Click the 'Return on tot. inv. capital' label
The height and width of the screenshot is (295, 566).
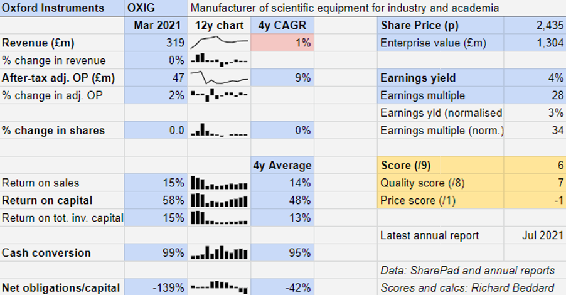[x=62, y=218]
